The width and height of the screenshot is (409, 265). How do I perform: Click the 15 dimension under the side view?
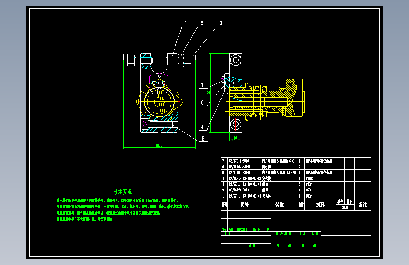pyautogui.click(x=235, y=138)
